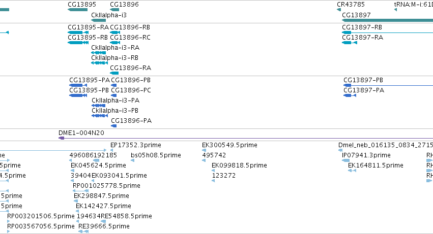Click transcript CG13896-RB
Viewport: 433px width, 234px height.
point(130,27)
